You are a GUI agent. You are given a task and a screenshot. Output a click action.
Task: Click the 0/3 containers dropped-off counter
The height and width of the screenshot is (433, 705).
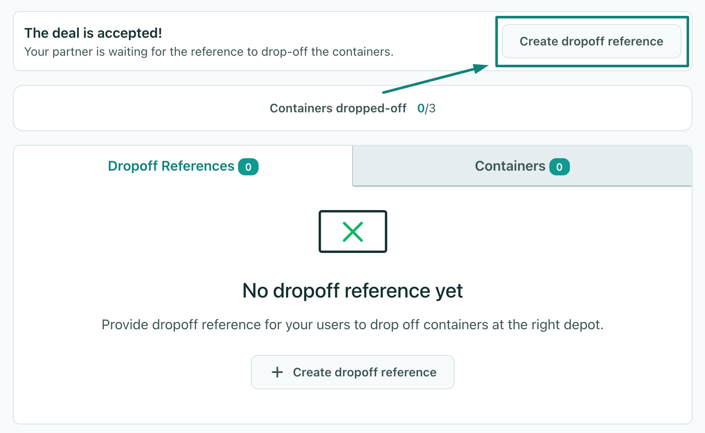(x=426, y=108)
